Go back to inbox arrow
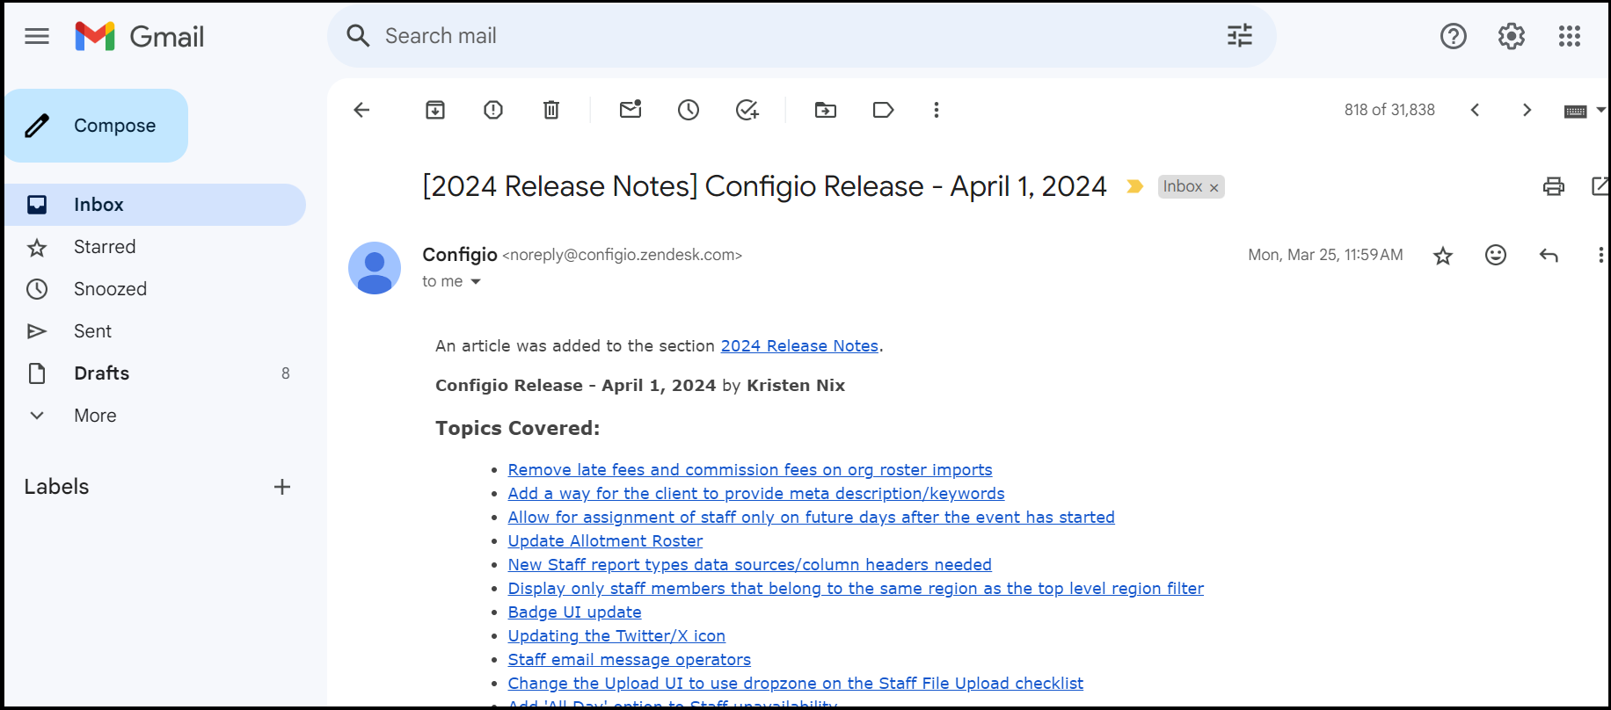1611x710 pixels. [x=361, y=110]
